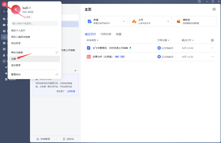
Task: Click the 状态 status button
Action: coord(27,17)
